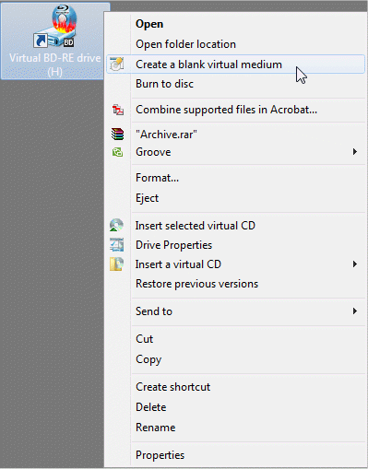Expand the Insert a virtual CD submenu arrow
The height and width of the screenshot is (469, 368).
pyautogui.click(x=355, y=264)
